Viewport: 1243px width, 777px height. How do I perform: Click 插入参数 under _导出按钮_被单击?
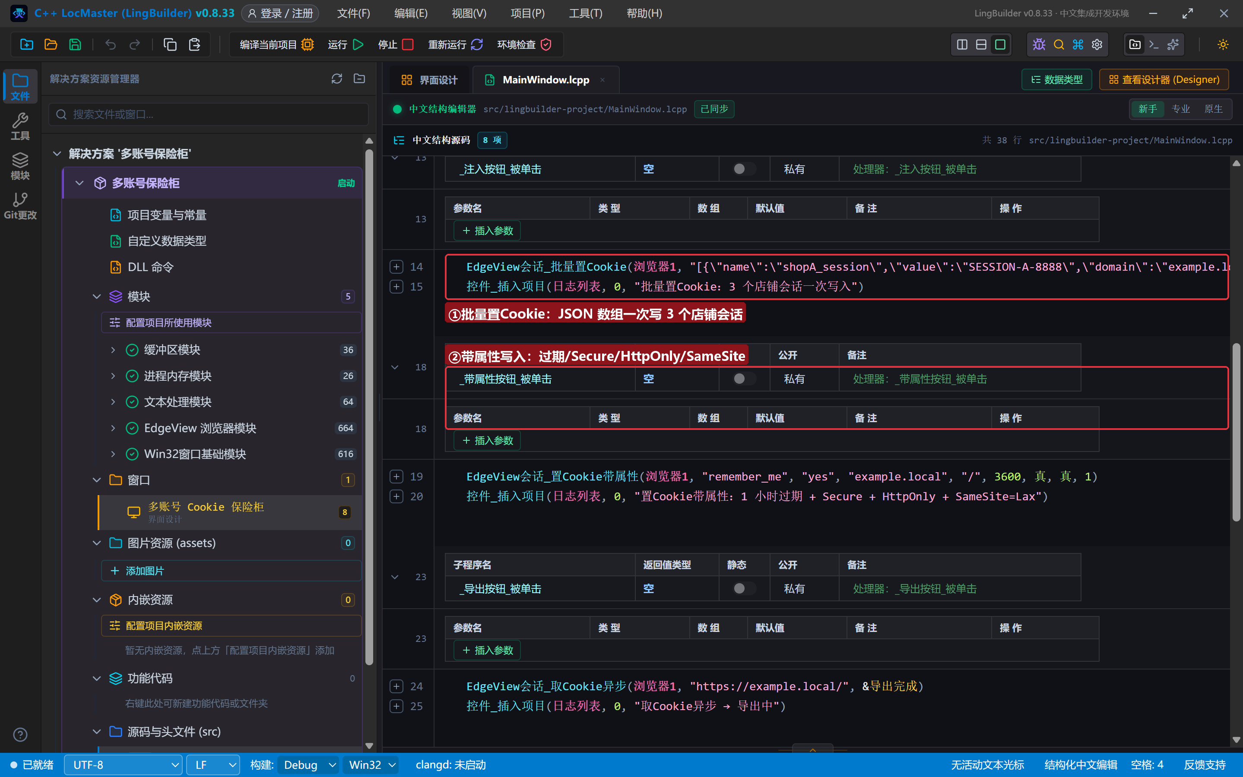(487, 650)
